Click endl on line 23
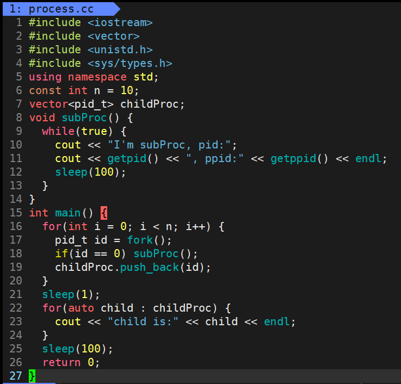Screen dimensions: 401x384 (277, 321)
